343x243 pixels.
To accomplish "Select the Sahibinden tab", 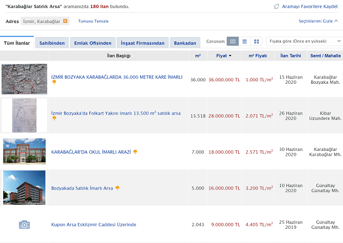I will [x=52, y=43].
